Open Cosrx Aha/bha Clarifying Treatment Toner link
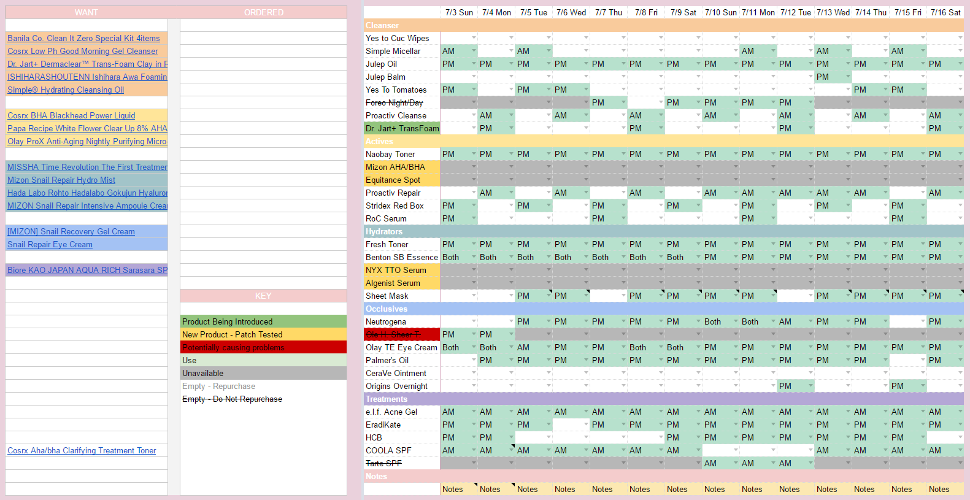Viewport: 970px width, 500px height. pos(82,450)
